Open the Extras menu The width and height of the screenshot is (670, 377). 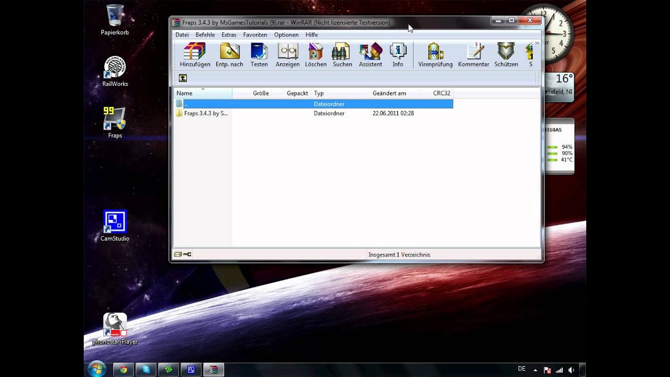229,35
